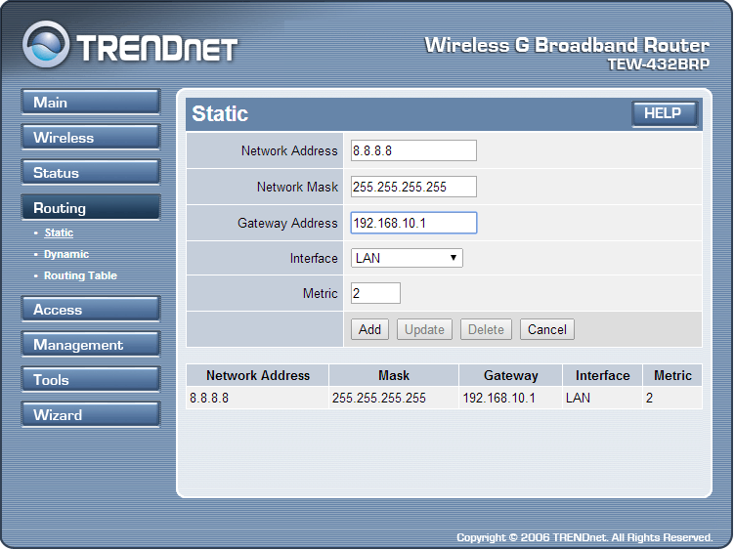Go to the Status menu
This screenshot has height=550, width=735.
tap(90, 173)
